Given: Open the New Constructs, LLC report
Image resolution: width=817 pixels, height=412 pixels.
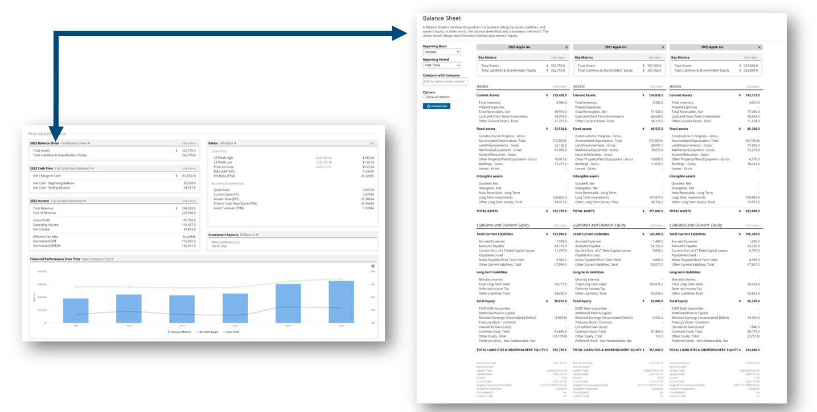Looking at the screenshot, I should click(x=226, y=242).
